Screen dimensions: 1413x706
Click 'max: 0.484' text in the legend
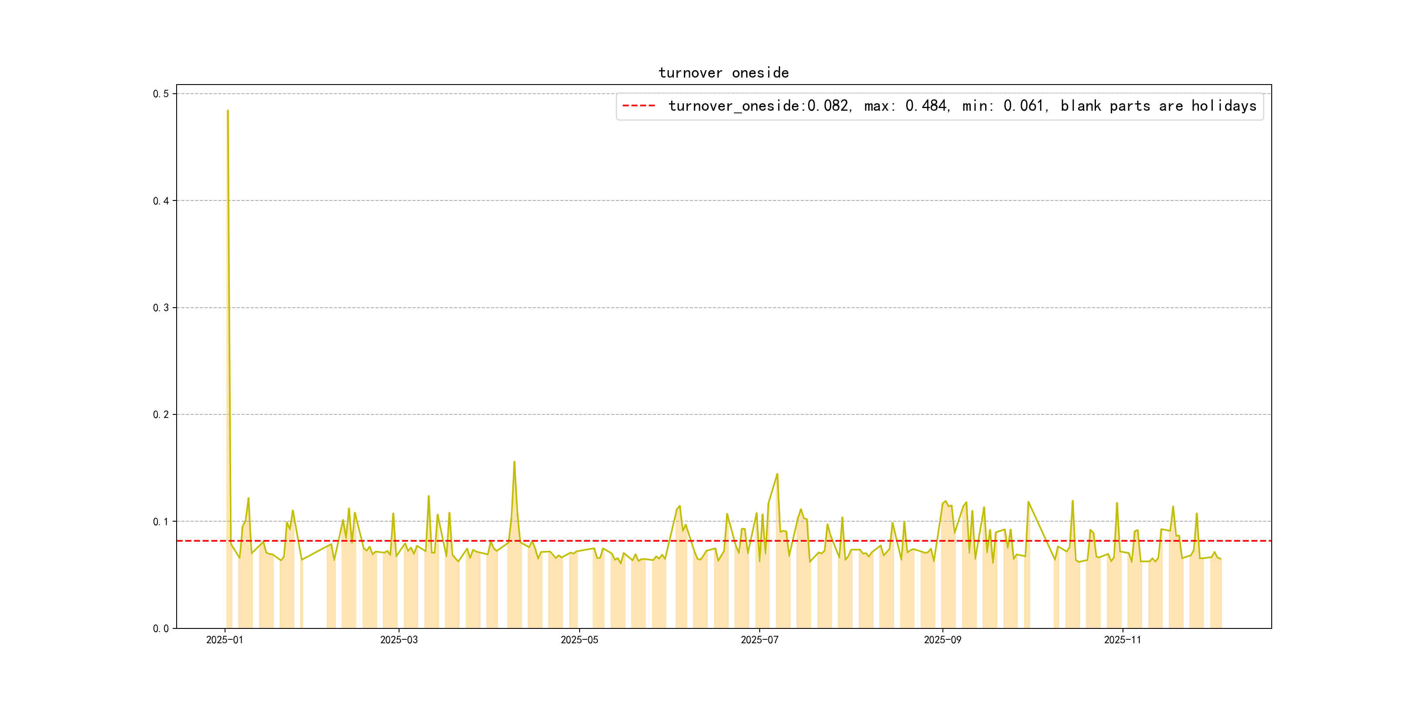[906, 106]
